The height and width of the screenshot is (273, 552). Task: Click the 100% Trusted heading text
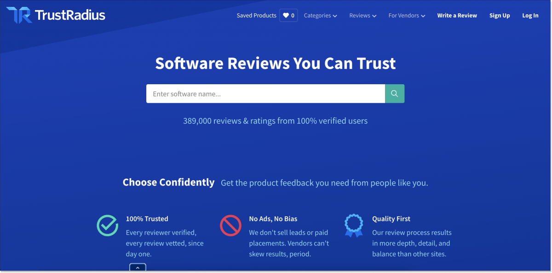[x=147, y=218]
